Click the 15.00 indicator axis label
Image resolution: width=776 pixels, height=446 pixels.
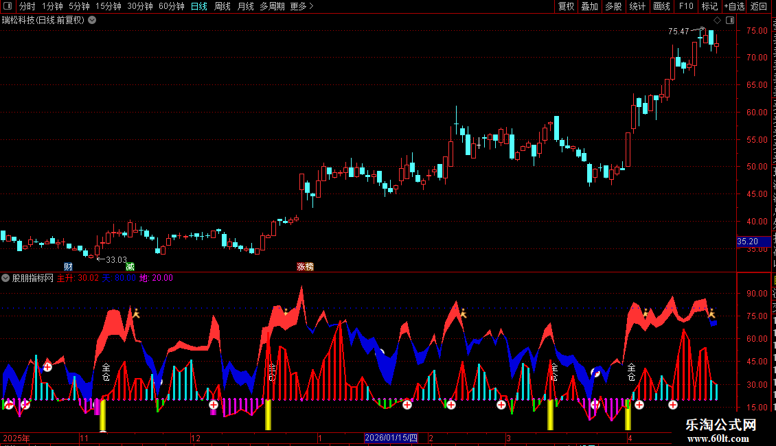pyautogui.click(x=757, y=407)
